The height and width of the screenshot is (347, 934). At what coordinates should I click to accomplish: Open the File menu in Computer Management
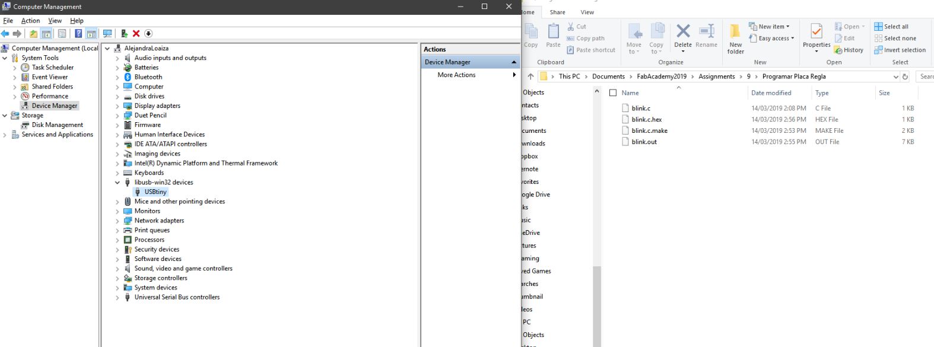click(x=8, y=21)
